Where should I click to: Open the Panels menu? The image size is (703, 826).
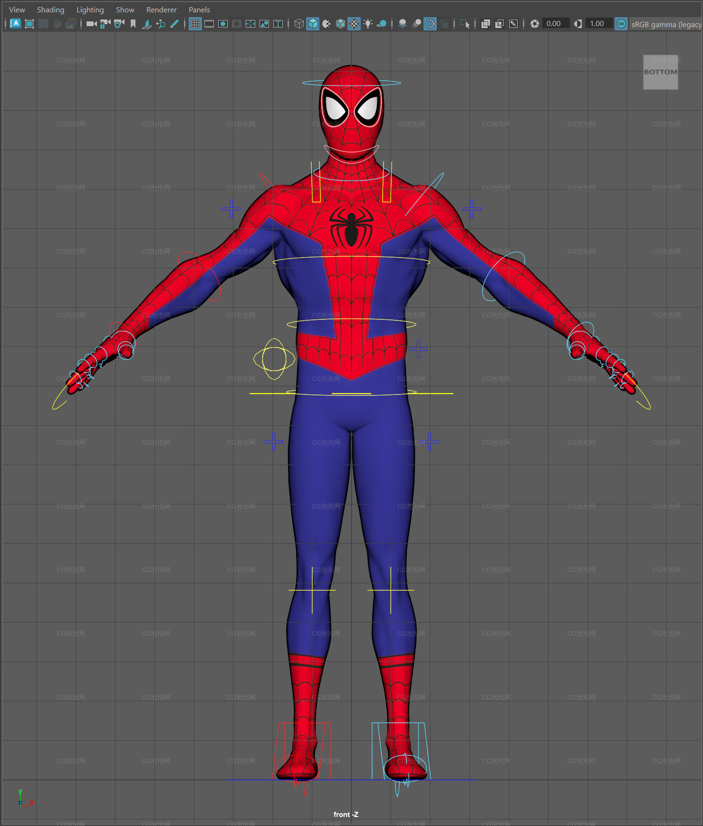199,10
